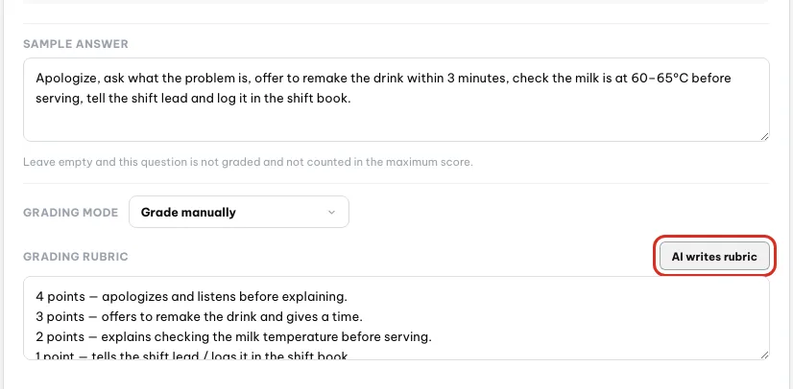The width and height of the screenshot is (793, 389).
Task: Place cursor on the '3 points' rubric line
Action: [x=200, y=317]
